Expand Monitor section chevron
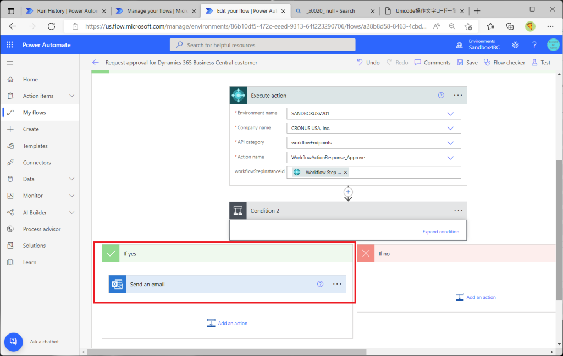The height and width of the screenshot is (356, 563). (72, 196)
